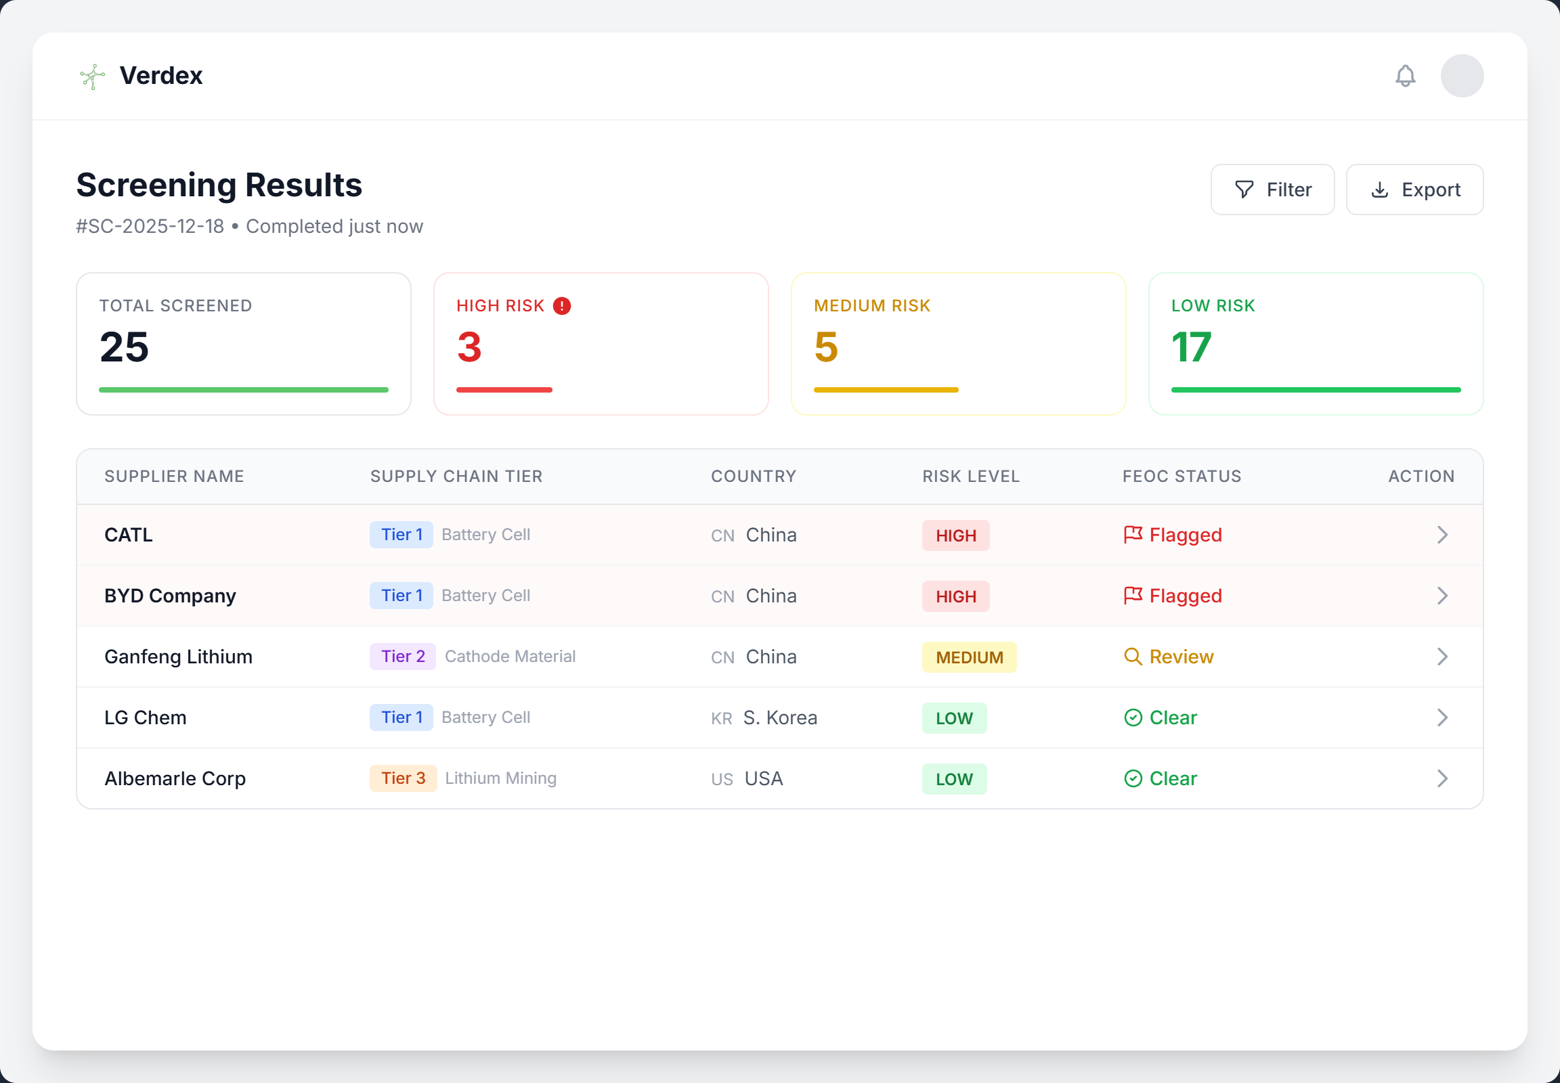Select the Tier 1 badge on LG Chem
This screenshot has height=1083, width=1560.
point(402,717)
